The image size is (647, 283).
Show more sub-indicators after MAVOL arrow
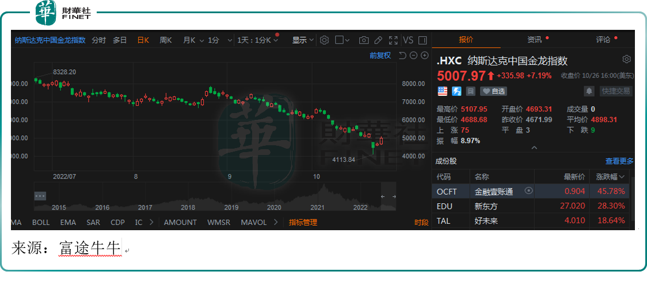[x=276, y=222]
